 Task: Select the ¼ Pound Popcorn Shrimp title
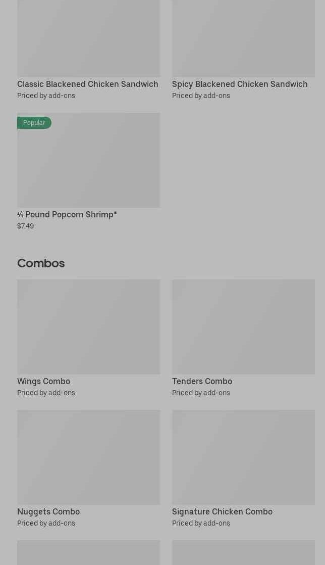67,214
